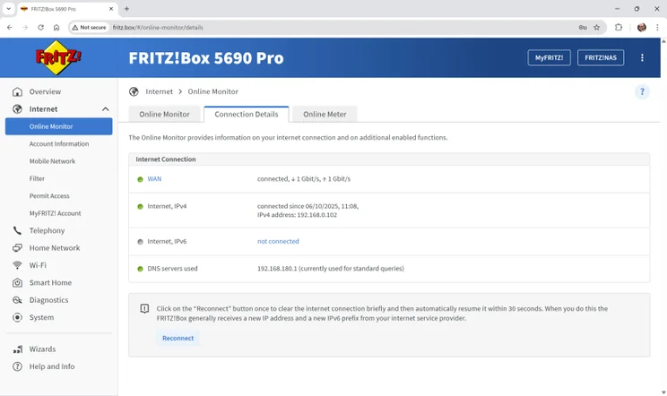Screen dimensions: 667x396
Task: Open the Wi-Fi section in the sidebar
Action: [38, 265]
